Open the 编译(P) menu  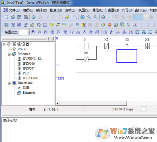[x=41, y=10]
